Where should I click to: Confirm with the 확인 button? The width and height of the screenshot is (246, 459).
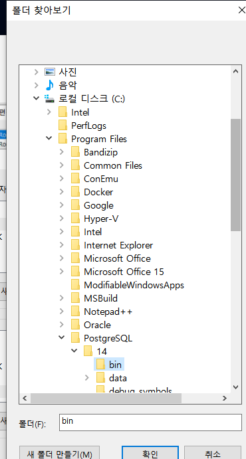pos(150,452)
